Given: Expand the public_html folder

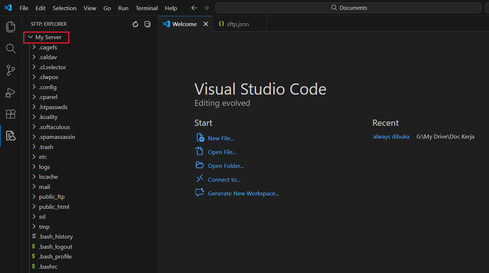Looking at the screenshot, I should pyautogui.click(x=54, y=207).
